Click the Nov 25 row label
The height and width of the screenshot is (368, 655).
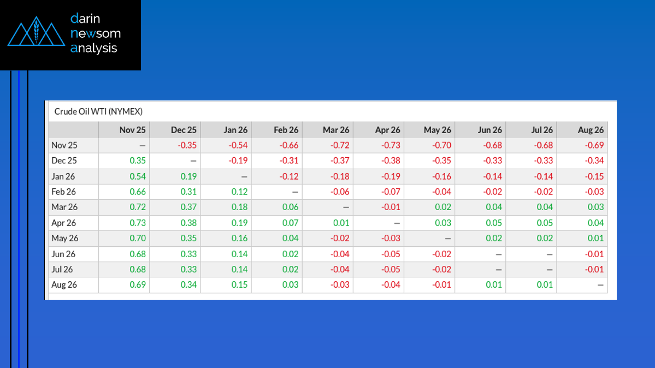click(x=64, y=145)
